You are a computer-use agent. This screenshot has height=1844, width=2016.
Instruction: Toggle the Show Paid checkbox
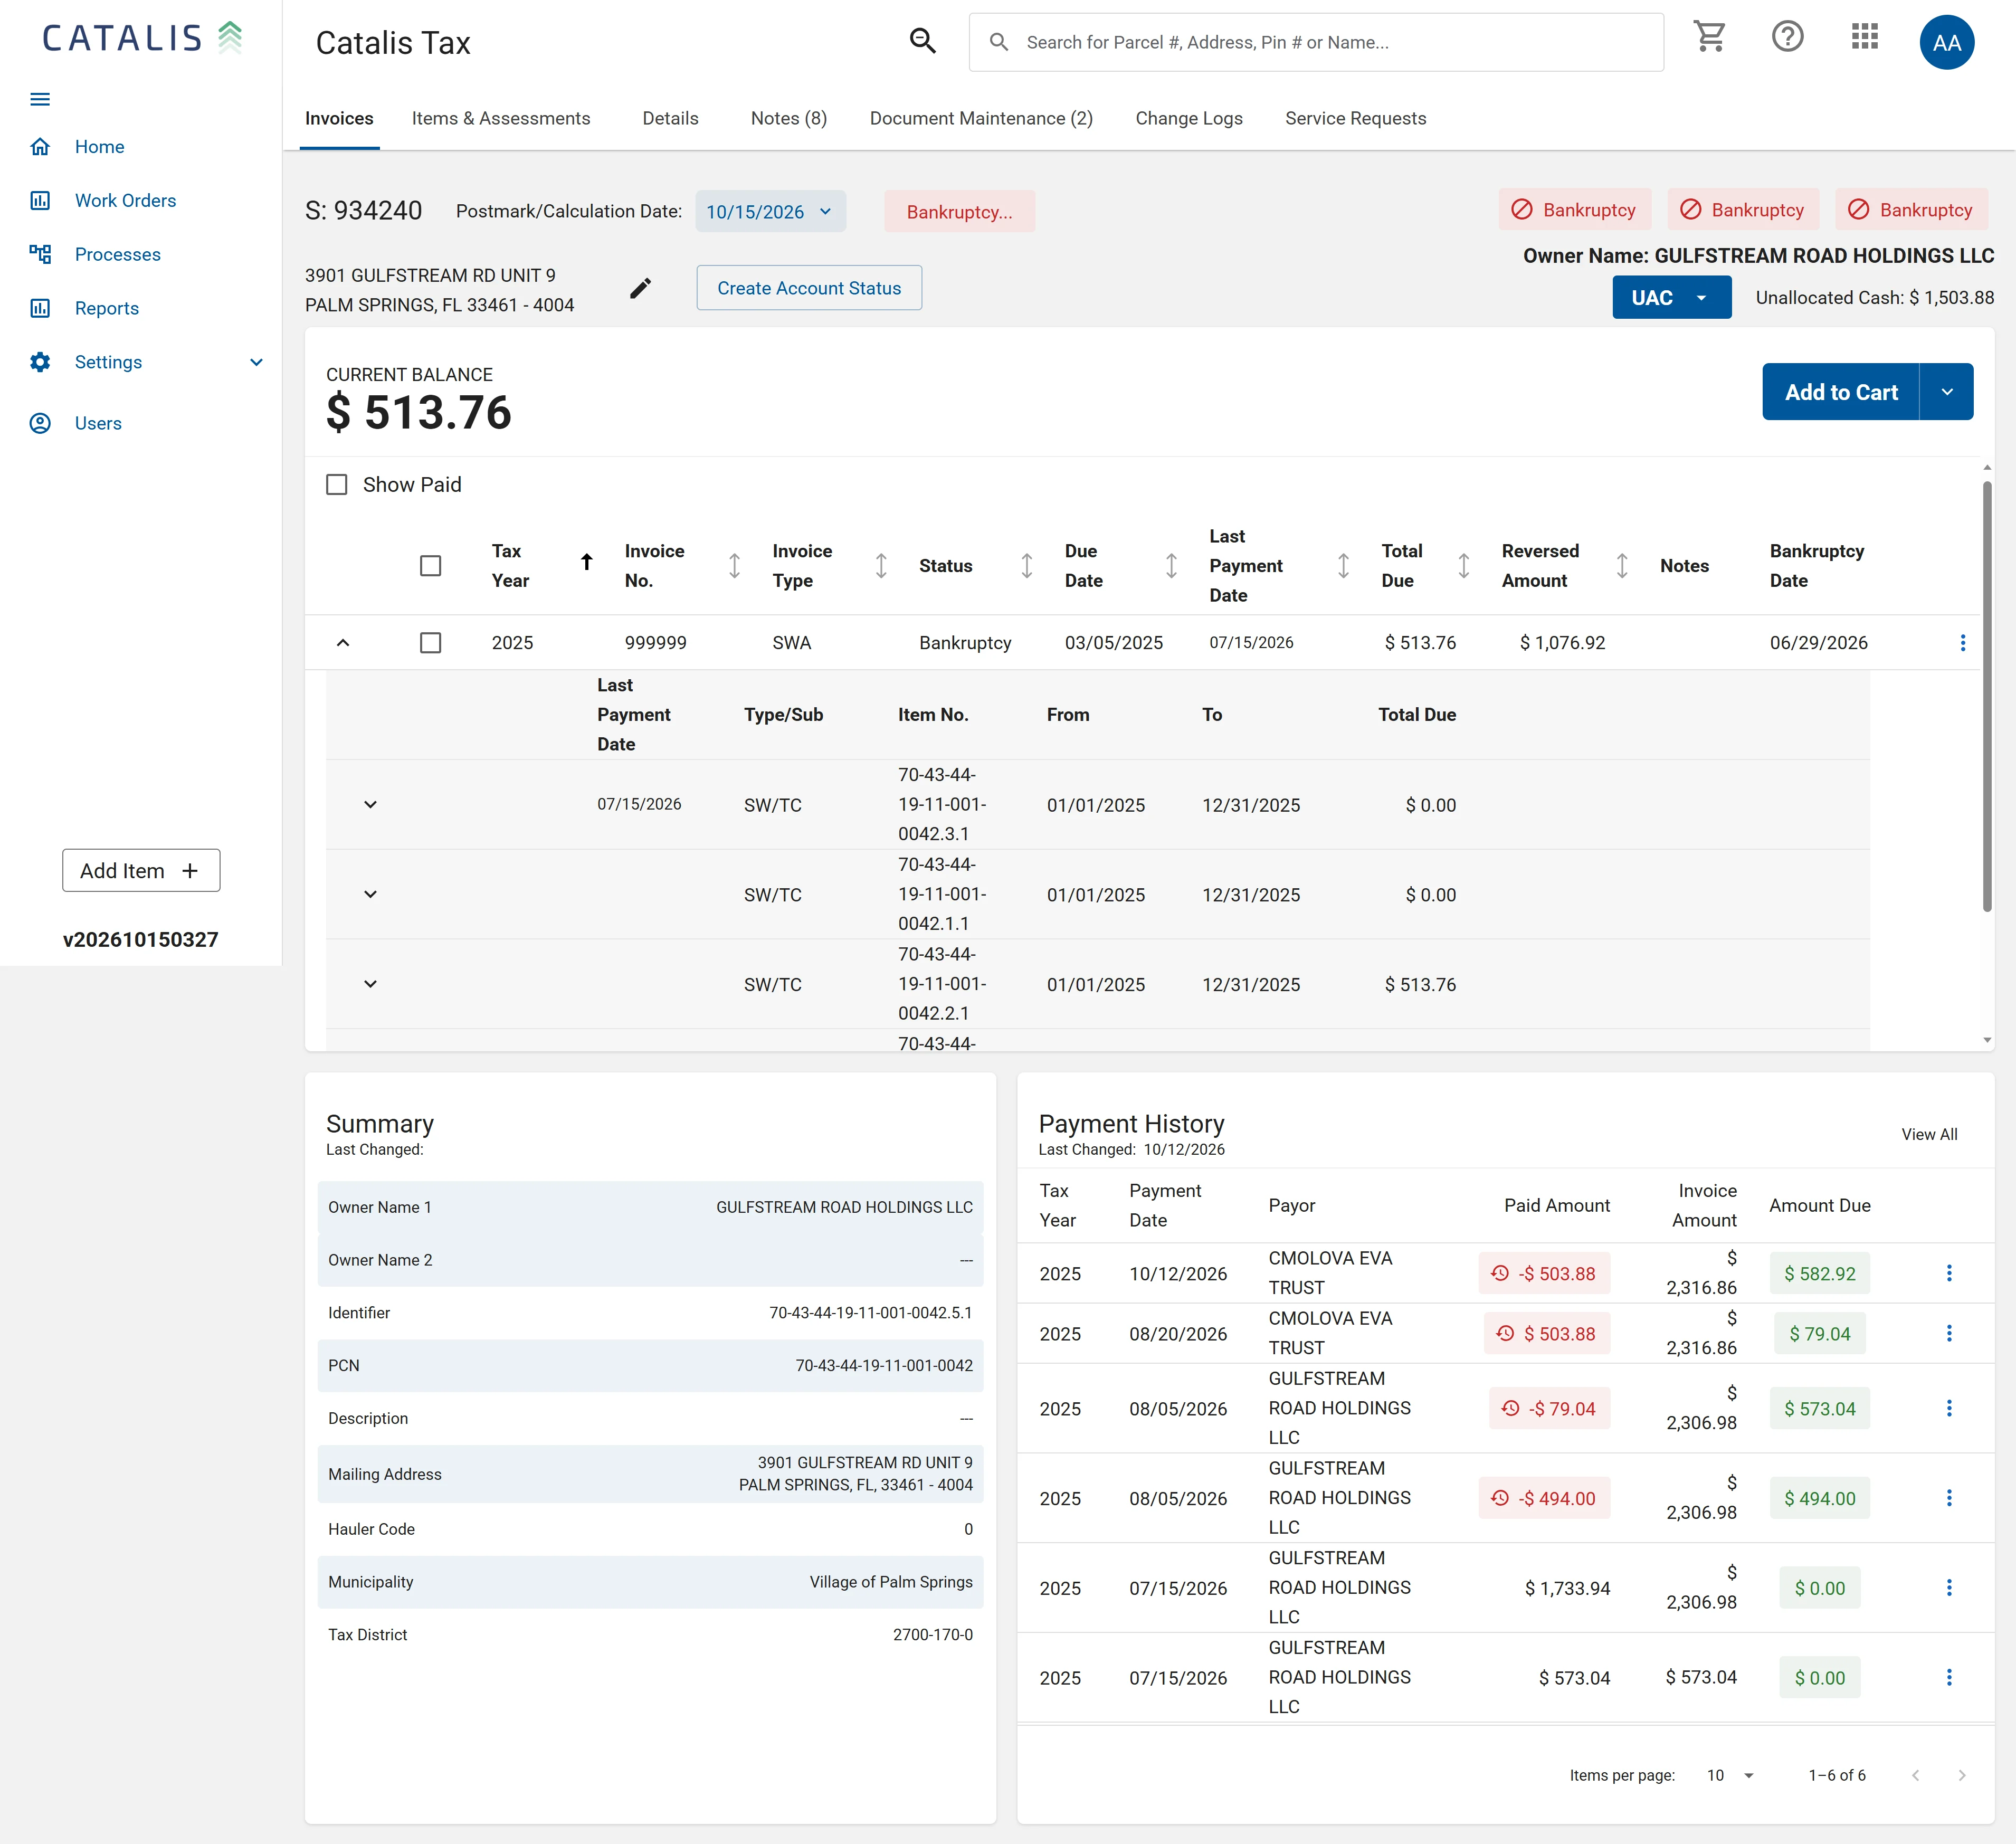(337, 485)
